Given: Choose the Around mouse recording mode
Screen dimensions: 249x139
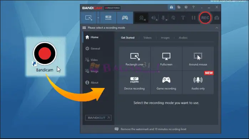Looking at the screenshot, I should pos(198,59).
